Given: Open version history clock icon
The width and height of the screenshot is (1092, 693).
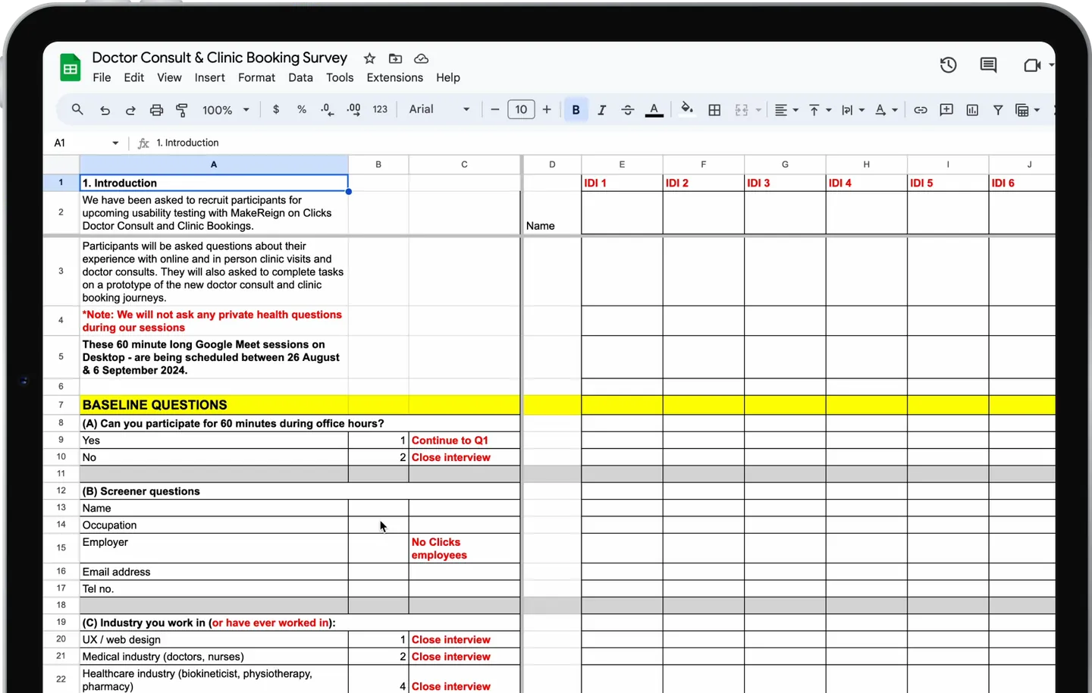Looking at the screenshot, I should click(948, 65).
